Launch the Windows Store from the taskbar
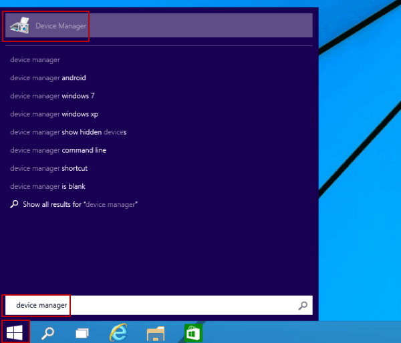 coord(193,333)
